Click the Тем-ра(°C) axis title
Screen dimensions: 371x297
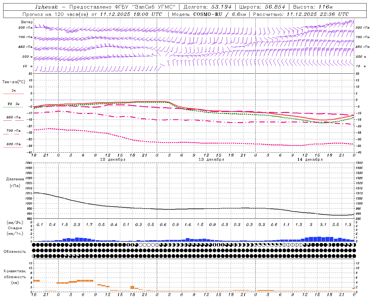click(x=14, y=82)
